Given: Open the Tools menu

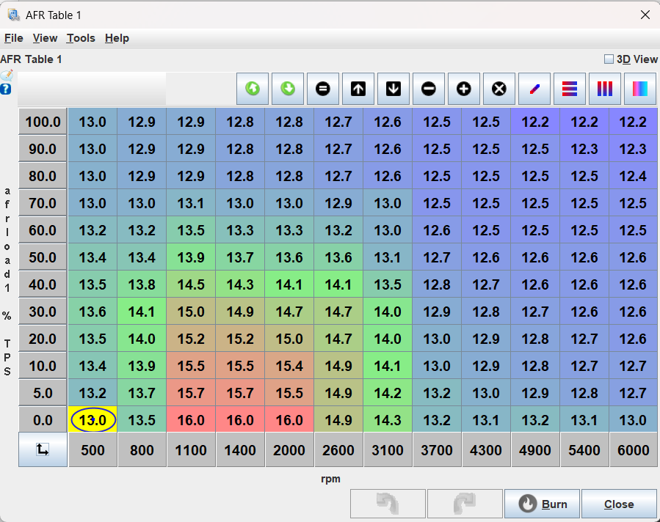Looking at the screenshot, I should [x=81, y=38].
